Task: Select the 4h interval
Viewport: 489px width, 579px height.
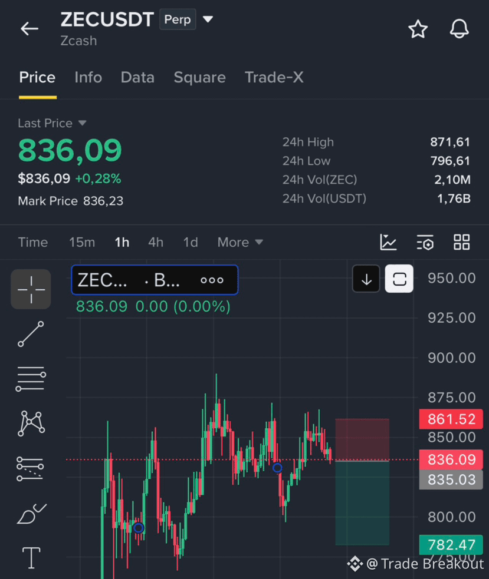Action: (156, 242)
